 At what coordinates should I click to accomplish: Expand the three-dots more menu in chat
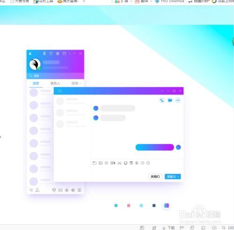pos(178,100)
